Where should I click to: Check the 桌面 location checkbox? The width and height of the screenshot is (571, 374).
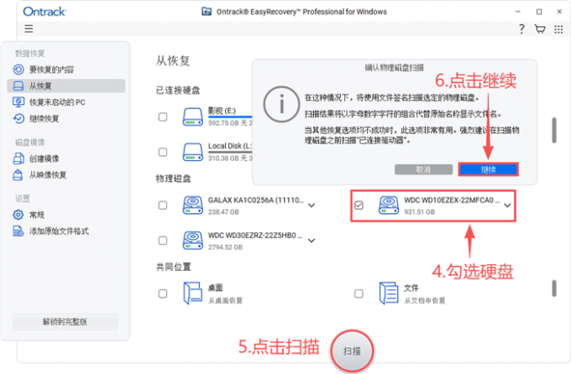point(163,293)
